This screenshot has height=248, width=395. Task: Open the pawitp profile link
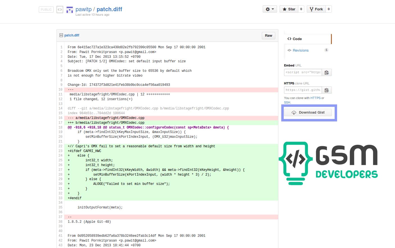click(83, 9)
